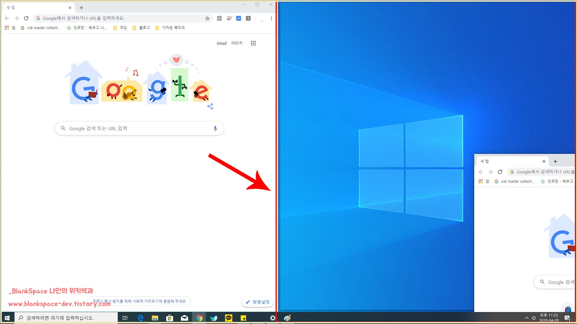Click the Chrome reload page button
Screen dimensions: 577x324
tap(26, 18)
